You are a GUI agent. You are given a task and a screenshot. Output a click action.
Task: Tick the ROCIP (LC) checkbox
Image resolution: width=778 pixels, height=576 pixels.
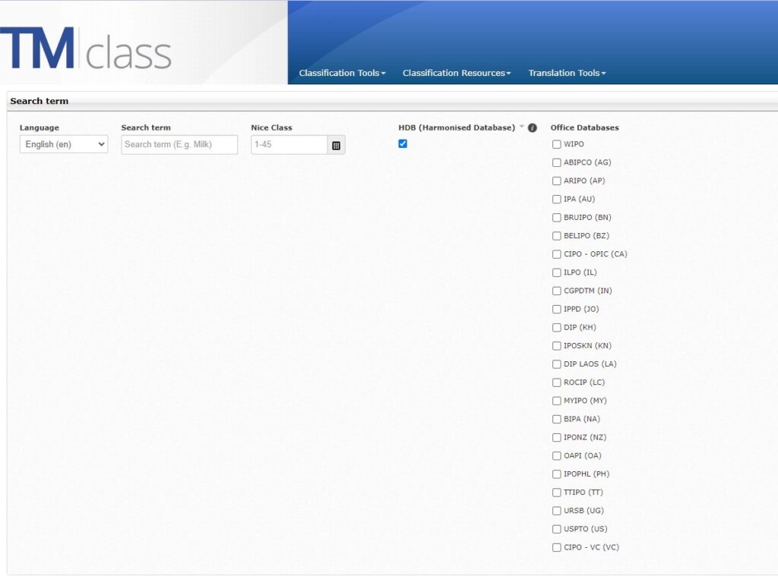coord(557,382)
